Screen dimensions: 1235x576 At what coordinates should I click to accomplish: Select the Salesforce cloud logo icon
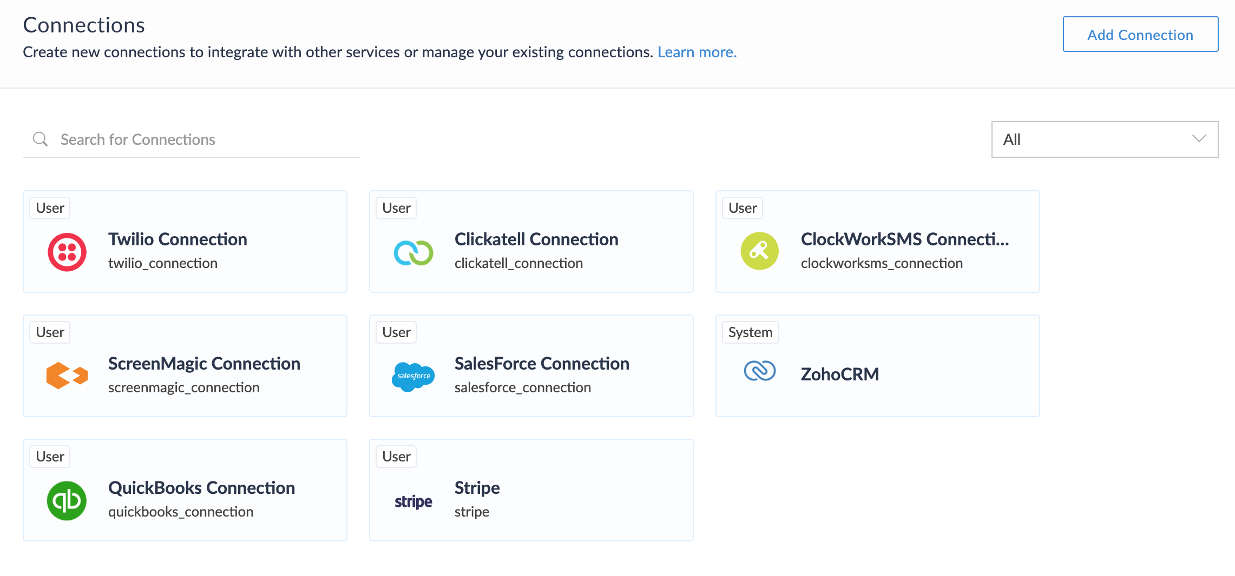point(413,376)
